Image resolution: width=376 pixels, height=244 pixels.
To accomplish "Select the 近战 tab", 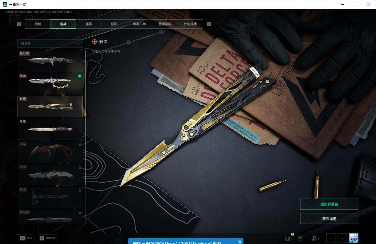I will (63, 24).
